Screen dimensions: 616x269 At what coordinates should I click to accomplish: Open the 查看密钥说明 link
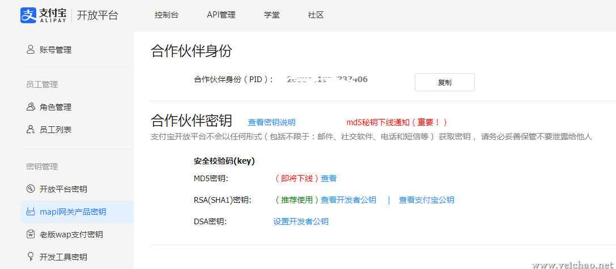[272, 122]
